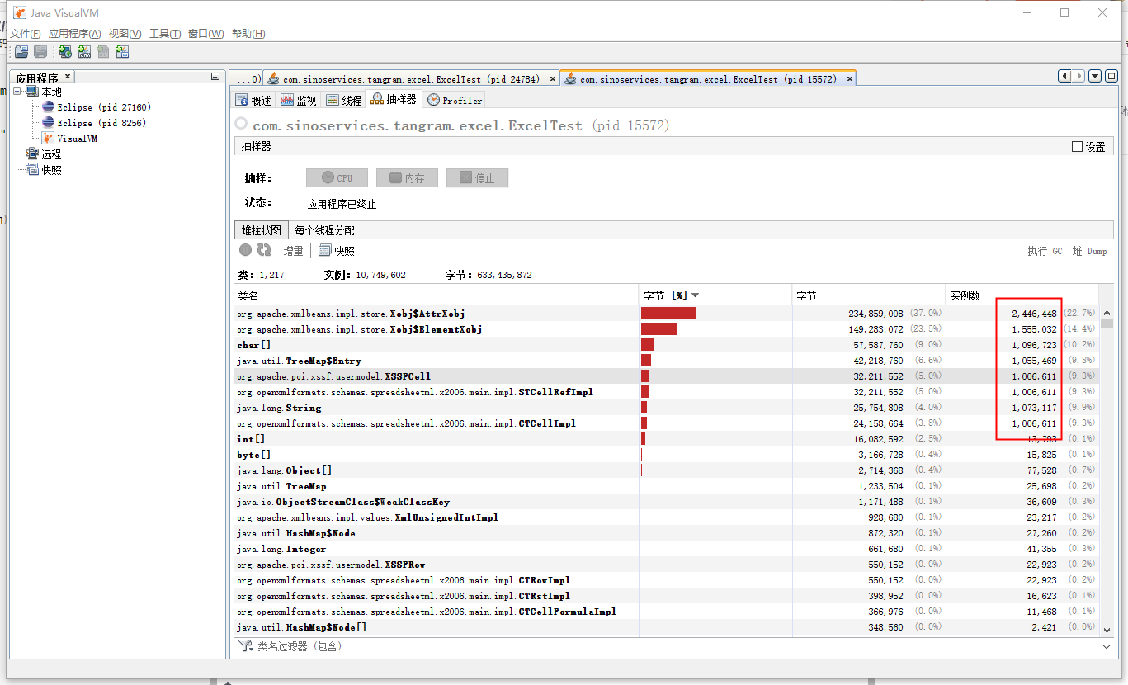1128x685 pixels.
Task: Open the tab list dropdown arrow at top right
Action: pyautogui.click(x=1094, y=75)
